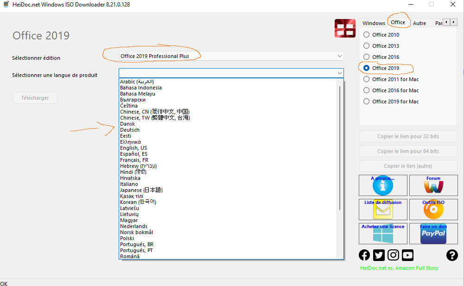
Task: Open the Twitter icon
Action: point(379,255)
